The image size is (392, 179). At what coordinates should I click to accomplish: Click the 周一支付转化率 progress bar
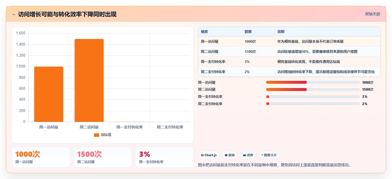313,97
